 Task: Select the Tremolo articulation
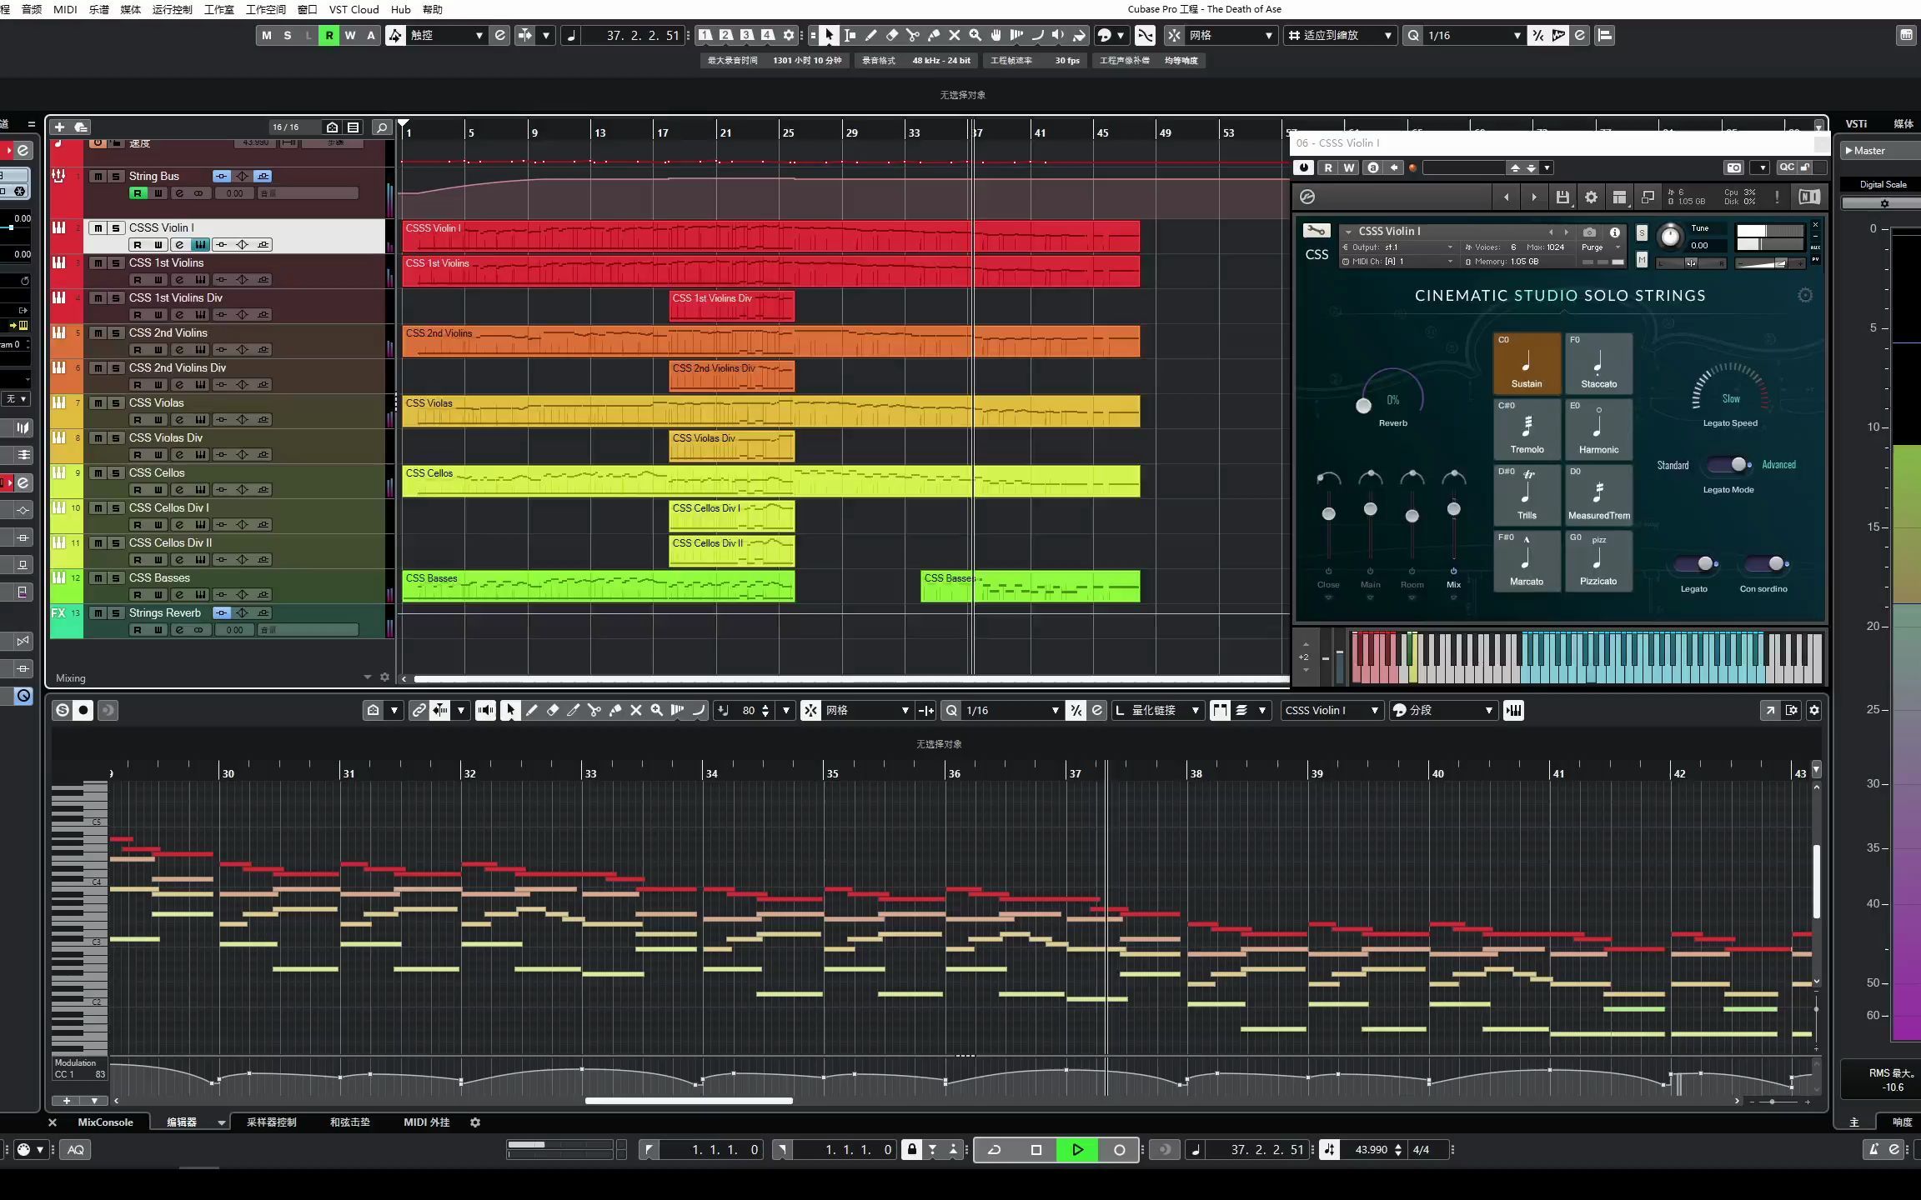pyautogui.click(x=1527, y=428)
